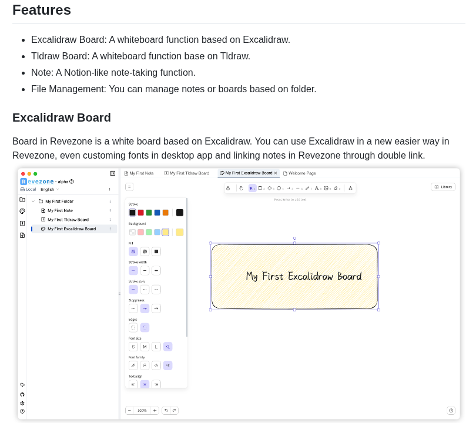Select the ellipse tool

tap(279, 188)
